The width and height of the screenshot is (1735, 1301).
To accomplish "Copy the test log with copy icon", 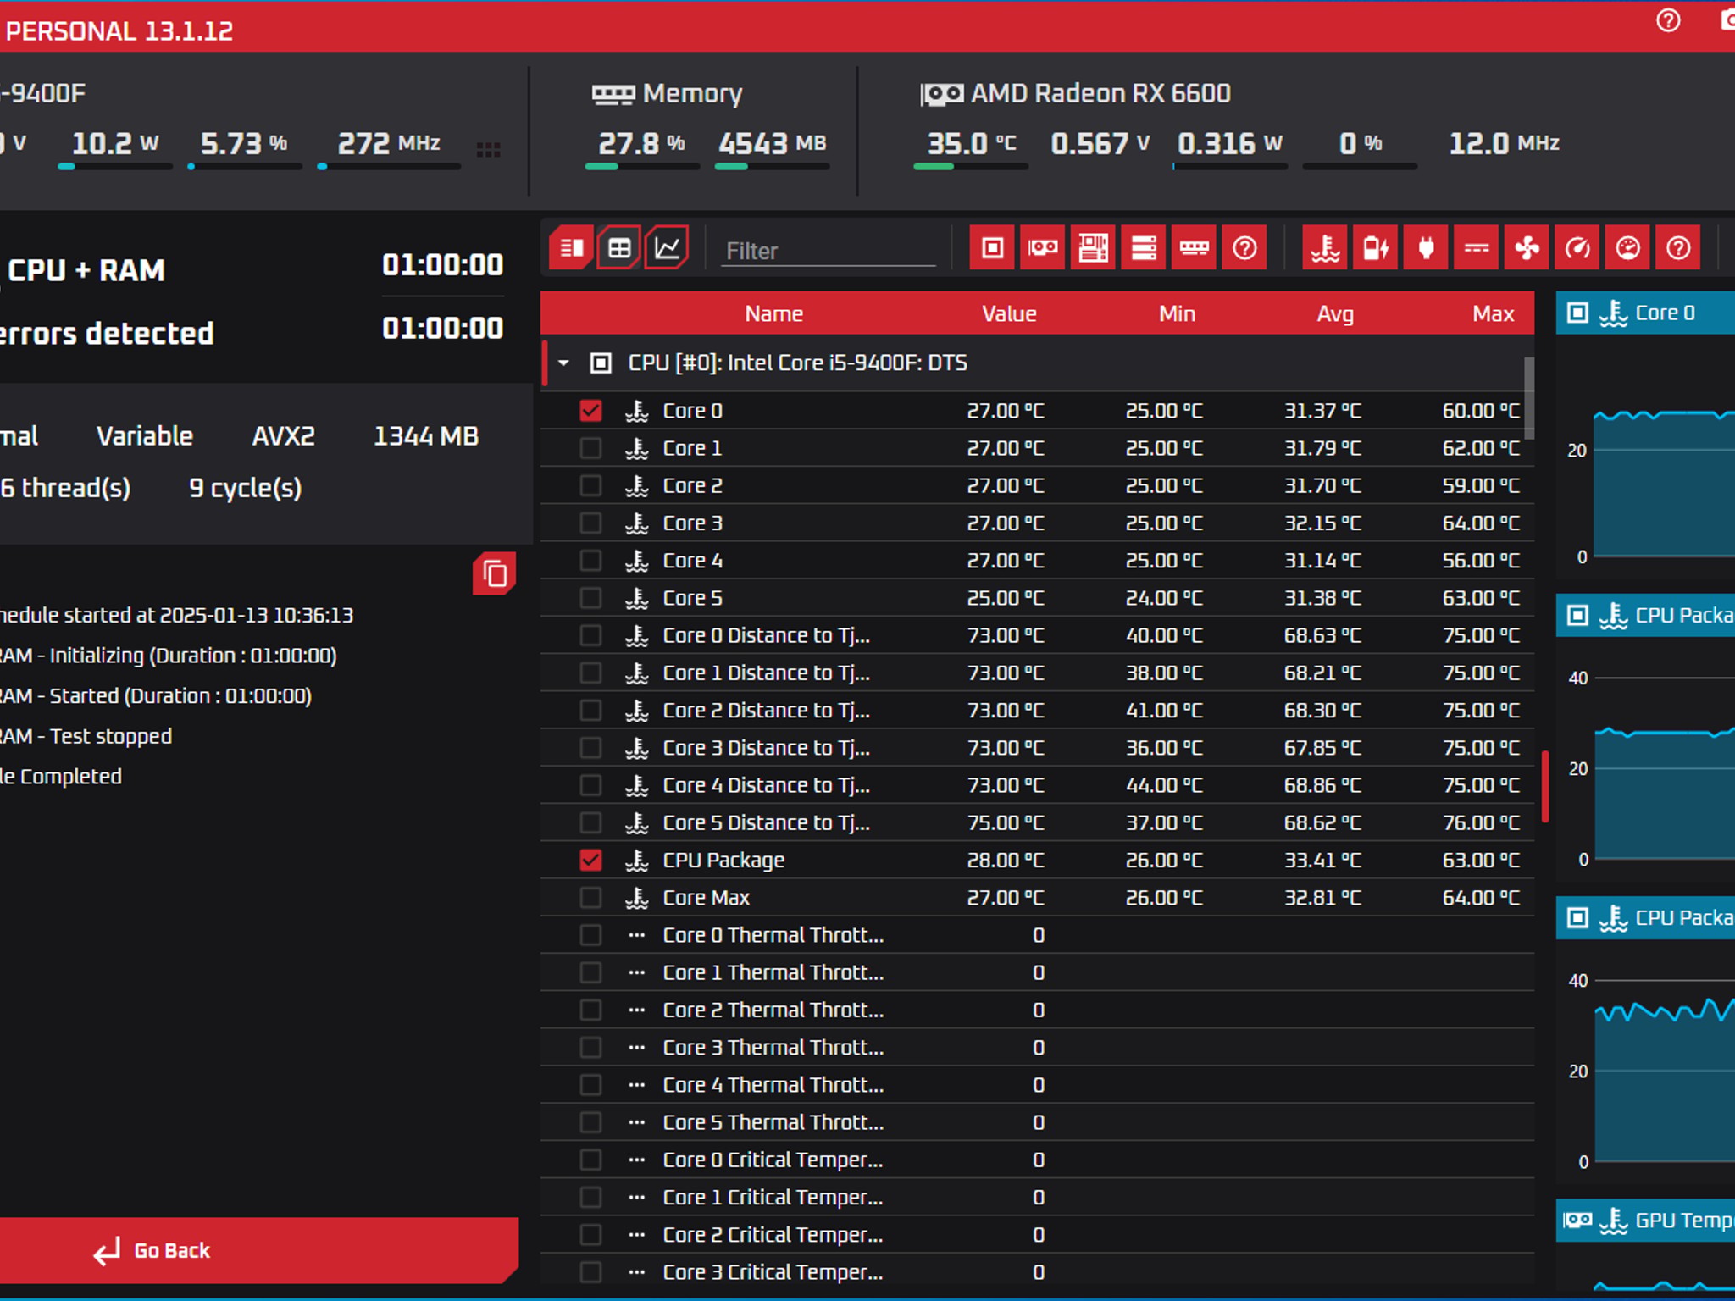I will click(495, 574).
